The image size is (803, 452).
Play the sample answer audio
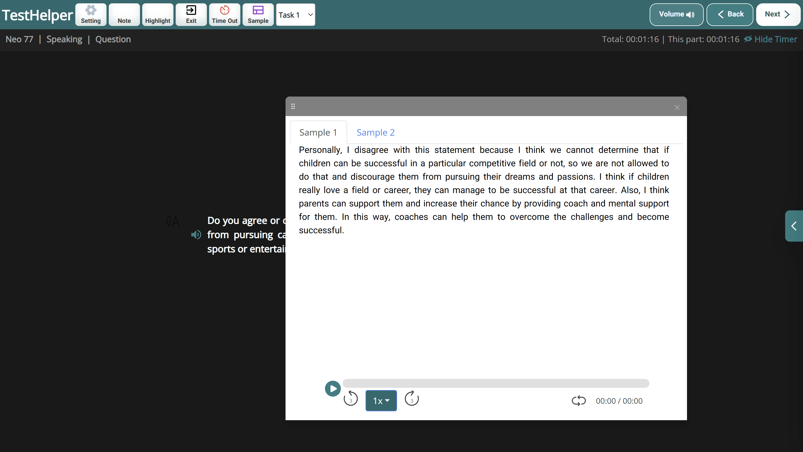click(332, 388)
